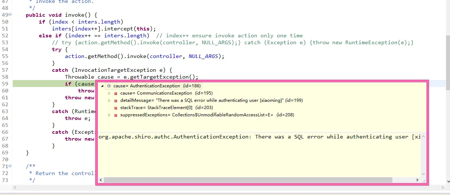Select the suppressedExceptions= Collections$UnmodifiableRandomAccessList row

[x=207, y=115]
